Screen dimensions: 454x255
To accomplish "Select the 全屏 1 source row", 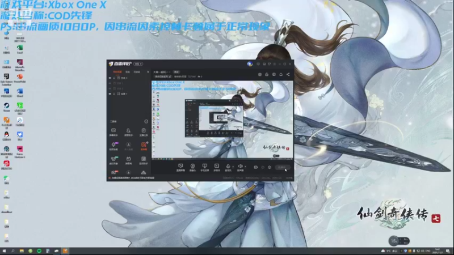I will tap(129, 94).
